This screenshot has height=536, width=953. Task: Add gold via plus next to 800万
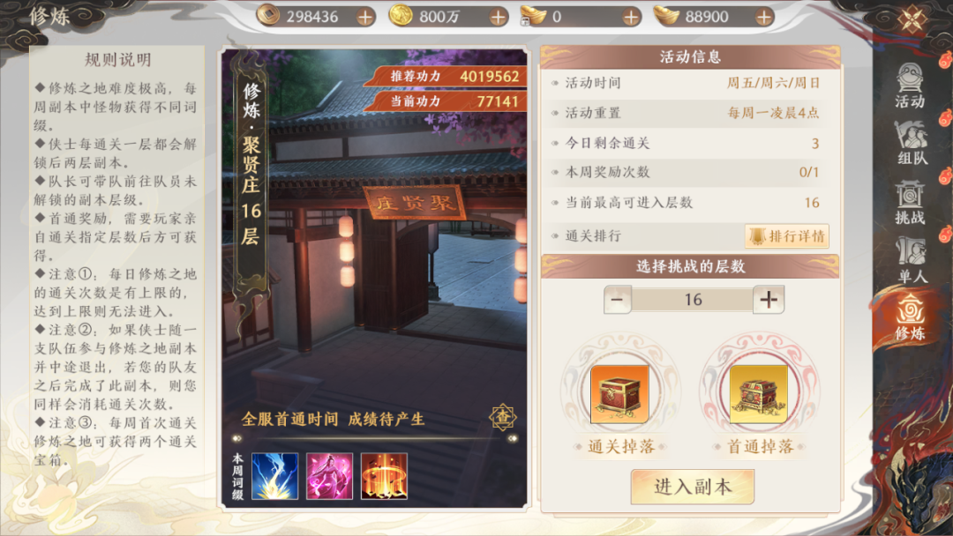pyautogui.click(x=498, y=17)
